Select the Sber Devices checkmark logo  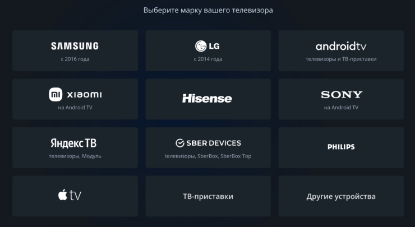coord(181,143)
